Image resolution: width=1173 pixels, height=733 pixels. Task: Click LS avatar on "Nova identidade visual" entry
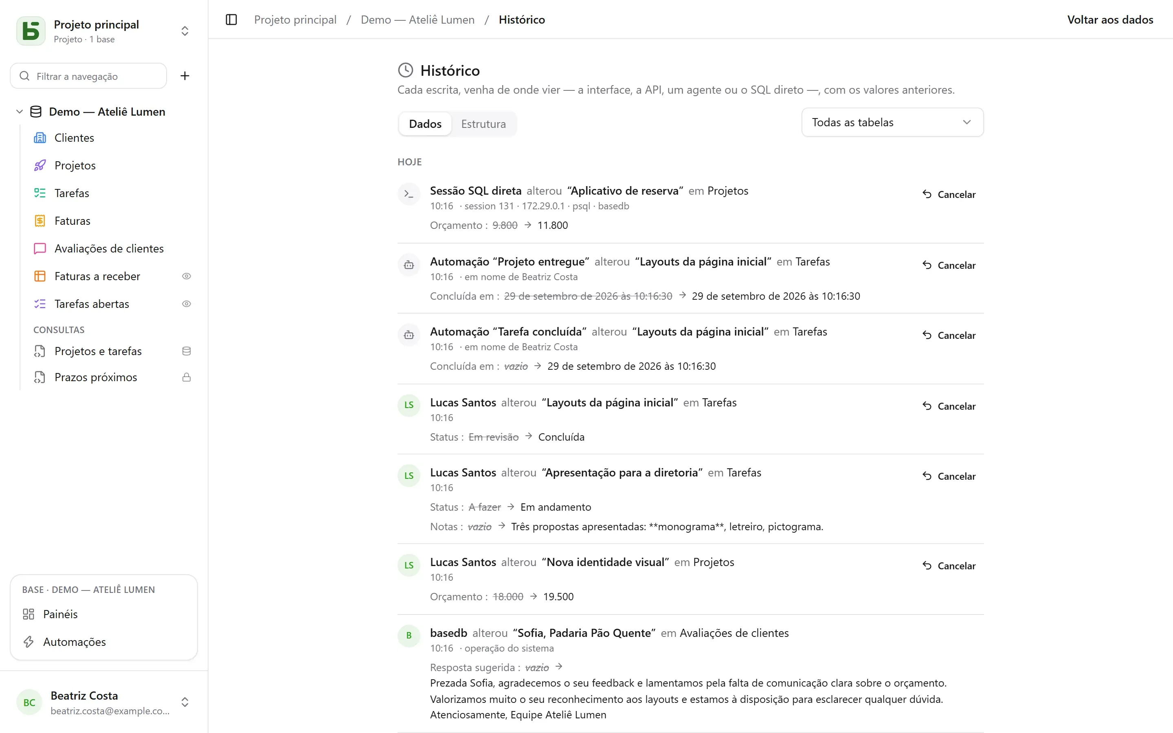coord(409,565)
